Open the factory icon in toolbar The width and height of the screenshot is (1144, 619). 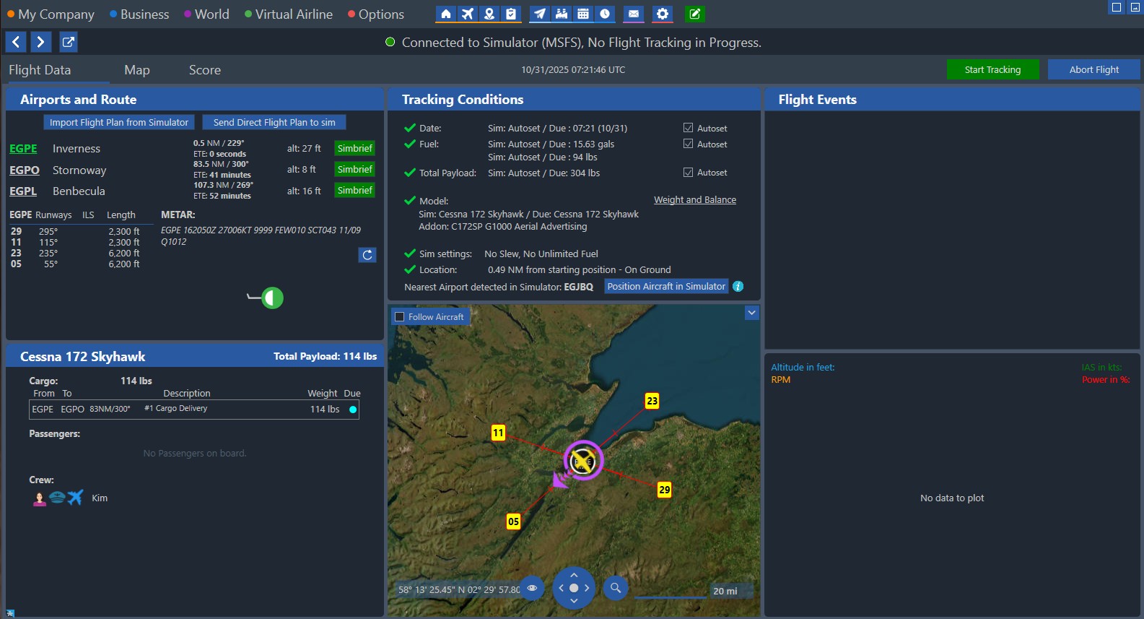coord(562,14)
